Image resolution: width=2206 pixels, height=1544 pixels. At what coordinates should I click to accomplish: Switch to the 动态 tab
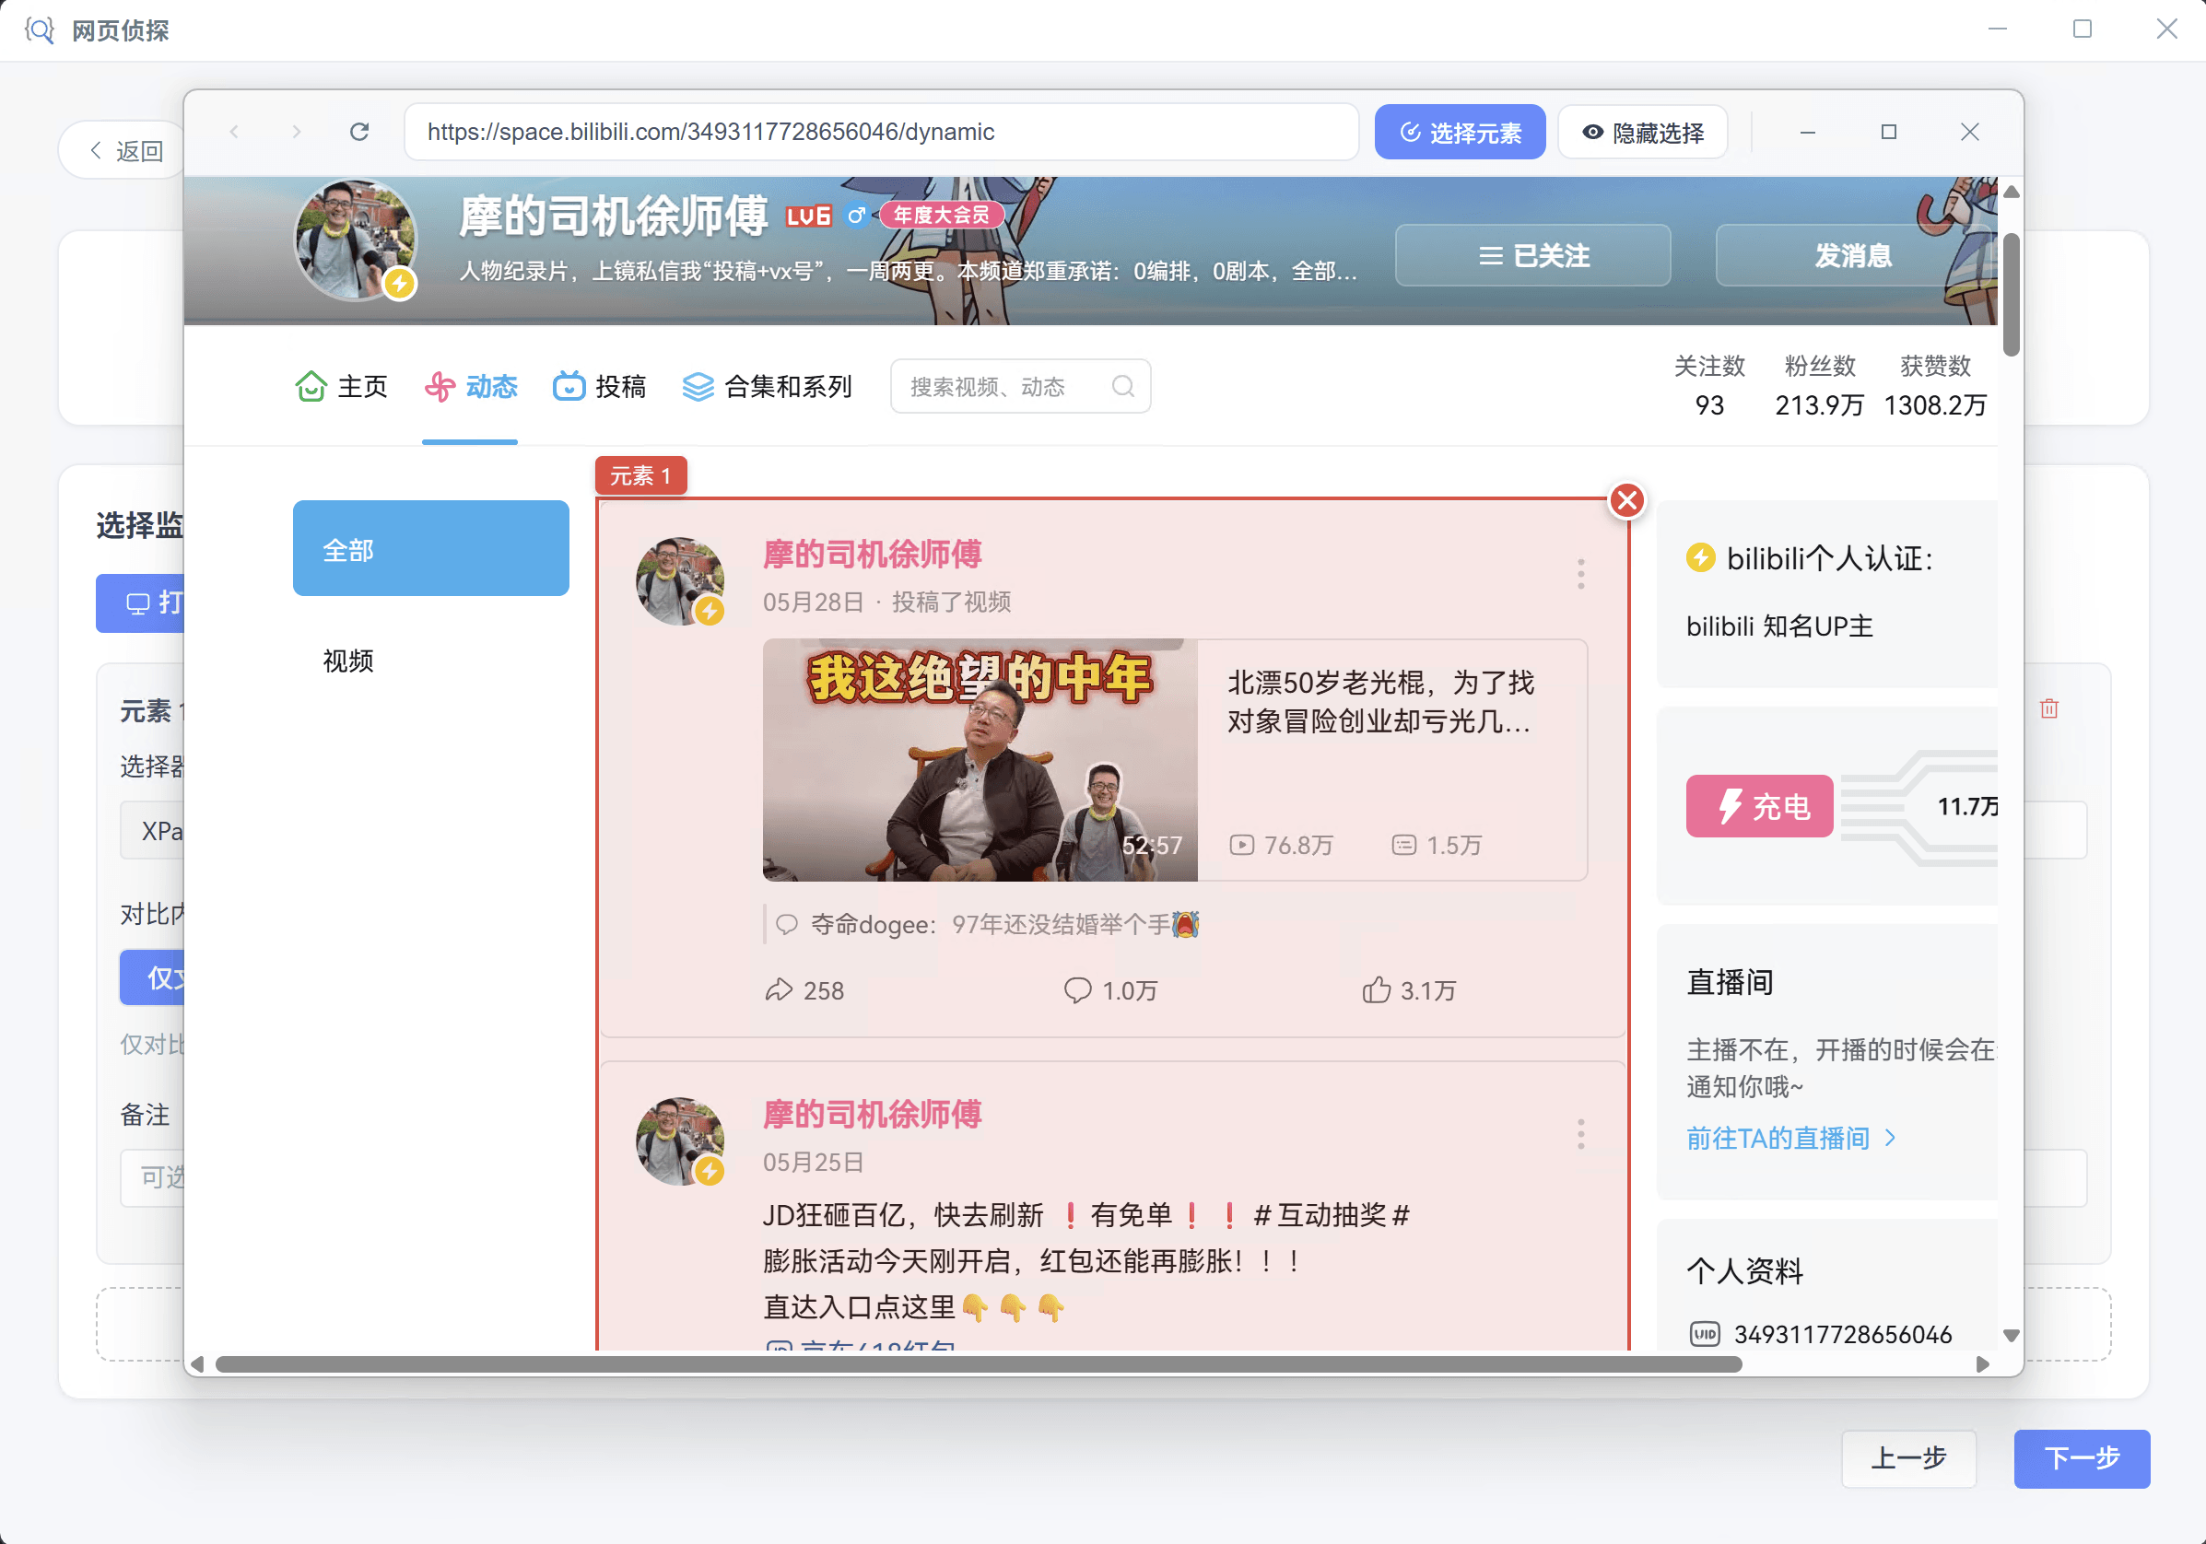coord(471,386)
